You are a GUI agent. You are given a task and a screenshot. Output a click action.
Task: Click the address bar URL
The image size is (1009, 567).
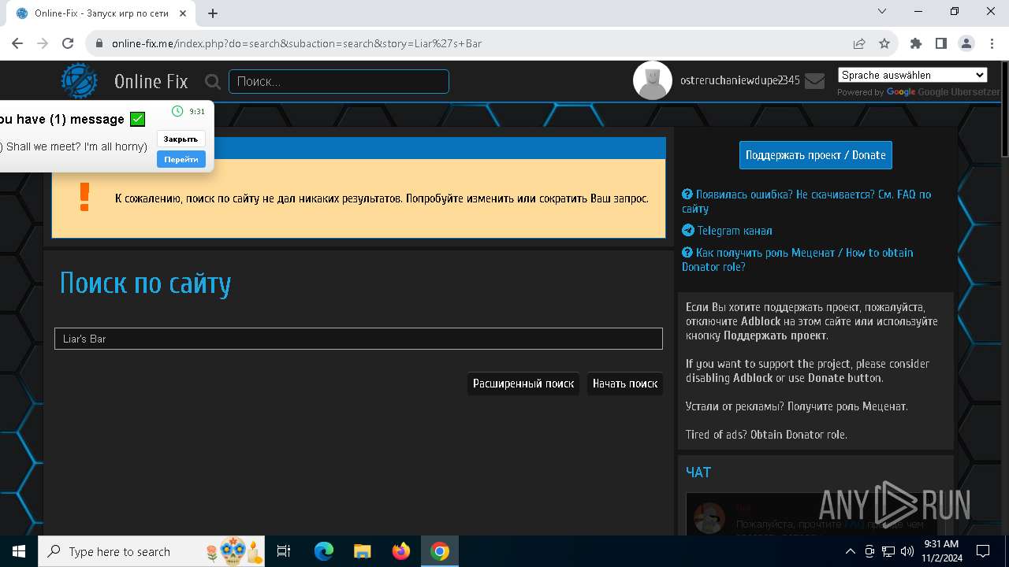pyautogui.click(x=296, y=43)
